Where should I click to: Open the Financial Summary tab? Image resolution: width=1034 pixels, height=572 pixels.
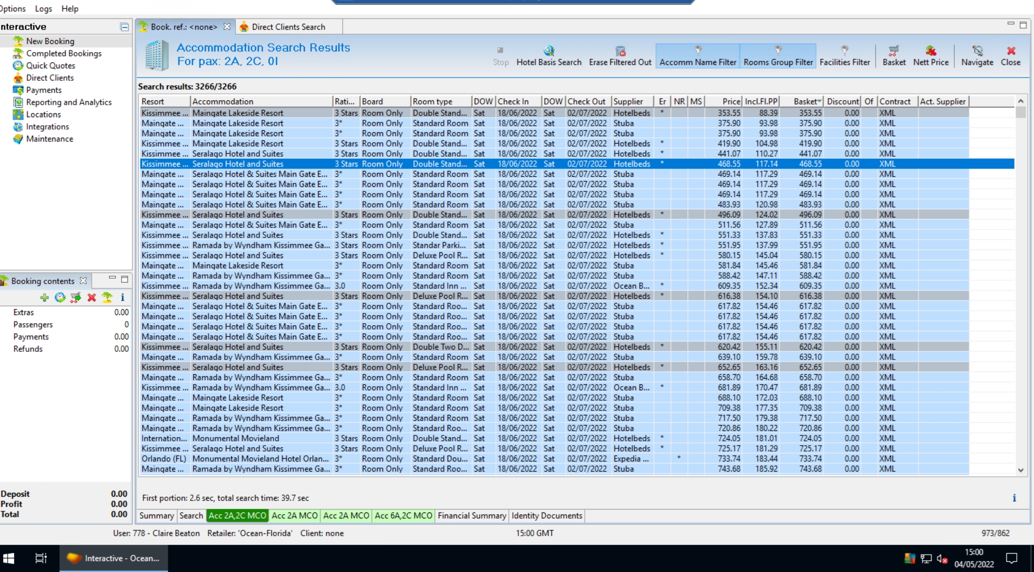coord(471,516)
